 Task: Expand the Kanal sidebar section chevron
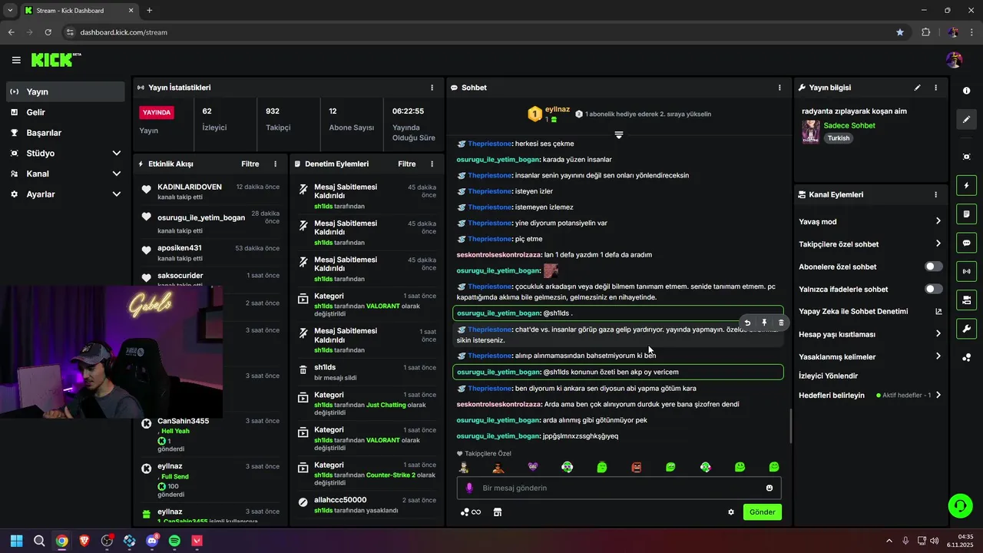click(x=117, y=174)
